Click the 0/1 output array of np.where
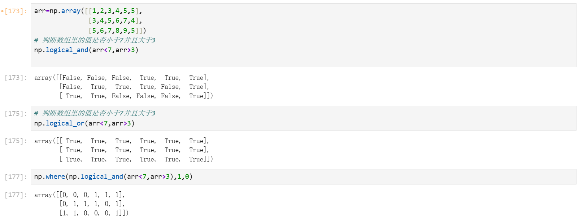 coord(81,204)
